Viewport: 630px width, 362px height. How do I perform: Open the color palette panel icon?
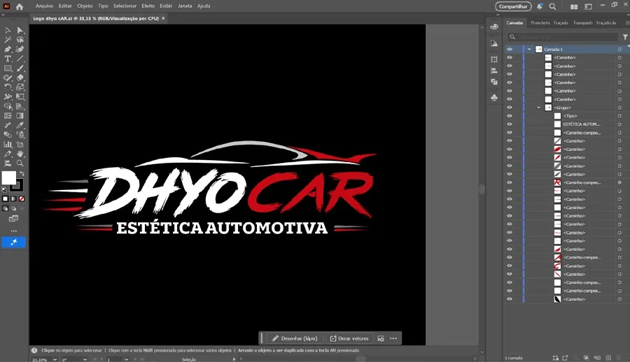pyautogui.click(x=494, y=27)
